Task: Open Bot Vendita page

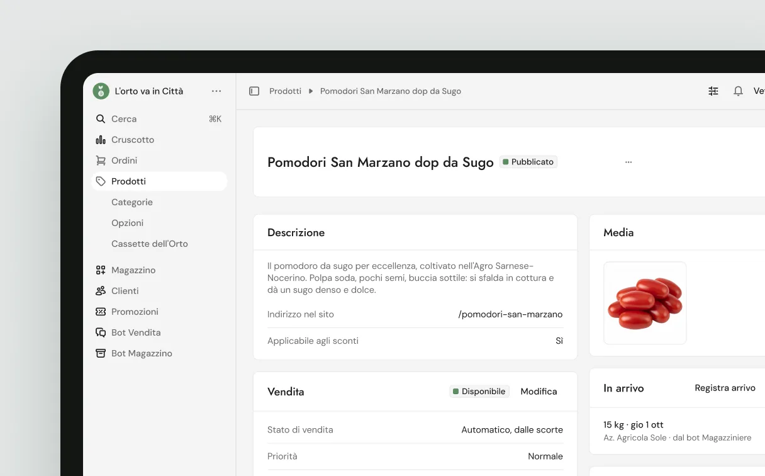Action: tap(159, 332)
